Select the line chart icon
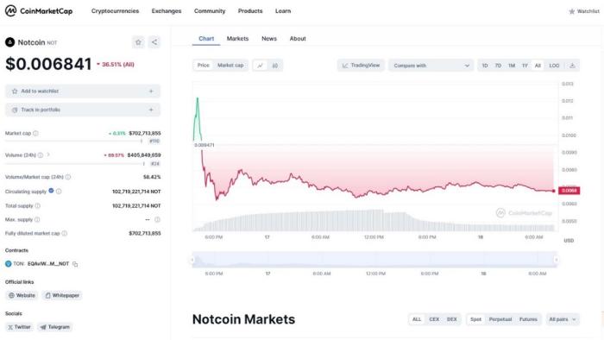 tap(261, 66)
